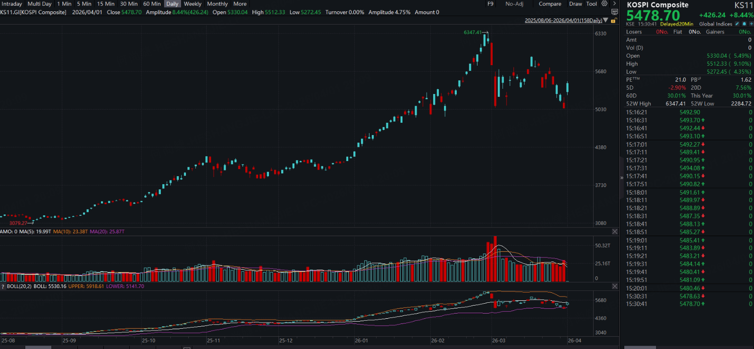Viewport: 754px width, 349px height.
Task: Click the WP monitor icon
Action: click(x=614, y=12)
